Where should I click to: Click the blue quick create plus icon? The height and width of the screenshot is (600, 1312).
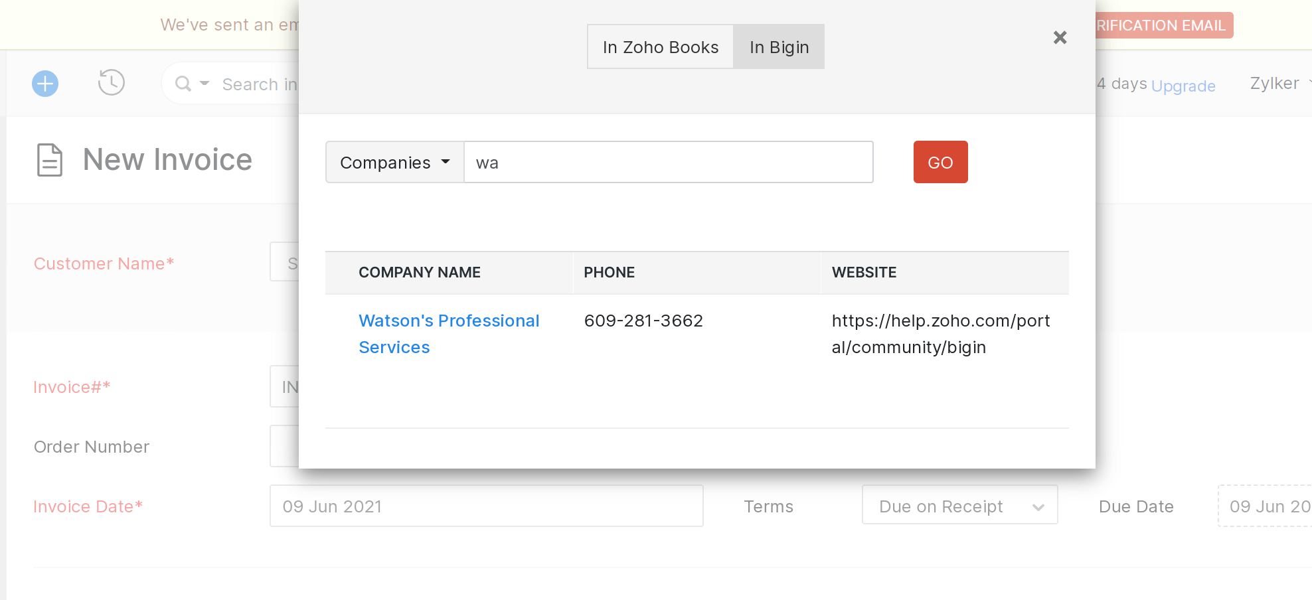[x=45, y=84]
